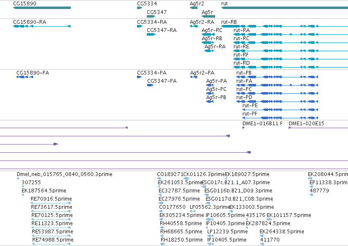Open the ESG0117d.B21_C08.3prime EST label

[240, 199]
